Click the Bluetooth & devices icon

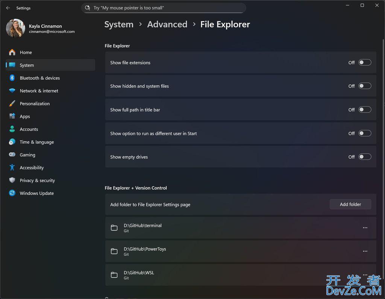[12, 78]
